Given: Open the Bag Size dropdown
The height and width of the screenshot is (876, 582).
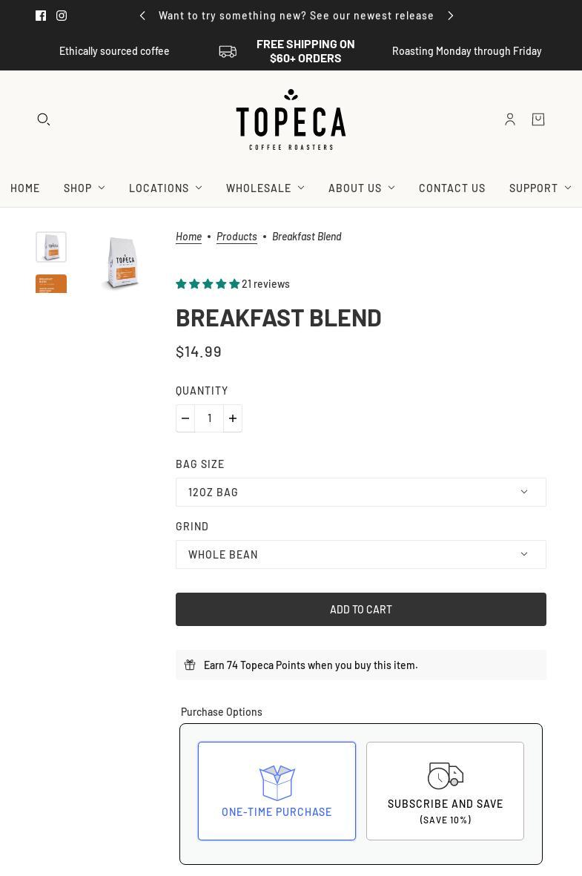Looking at the screenshot, I should (x=360, y=492).
